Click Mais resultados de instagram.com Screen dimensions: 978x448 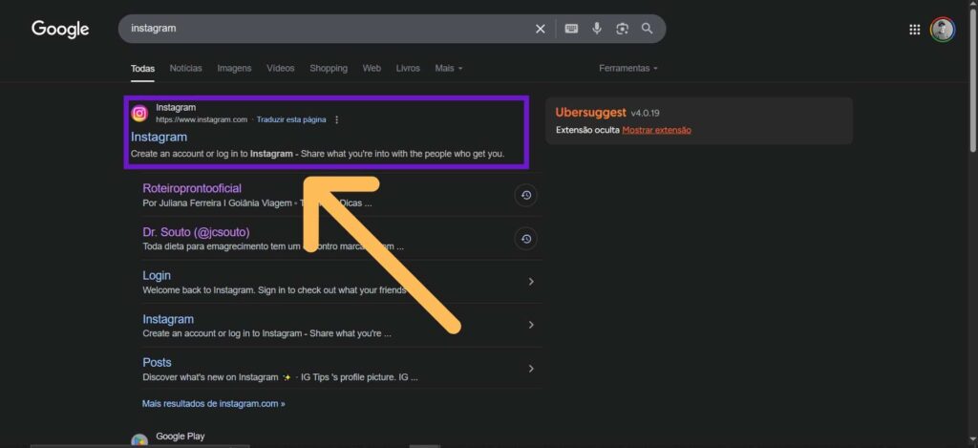click(x=214, y=404)
